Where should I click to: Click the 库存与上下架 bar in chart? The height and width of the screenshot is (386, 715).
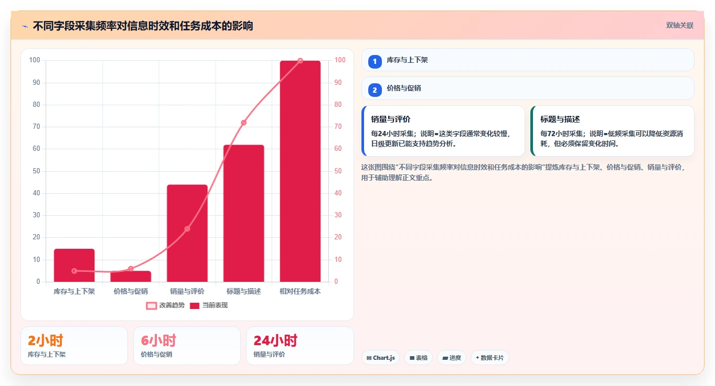pos(74,265)
